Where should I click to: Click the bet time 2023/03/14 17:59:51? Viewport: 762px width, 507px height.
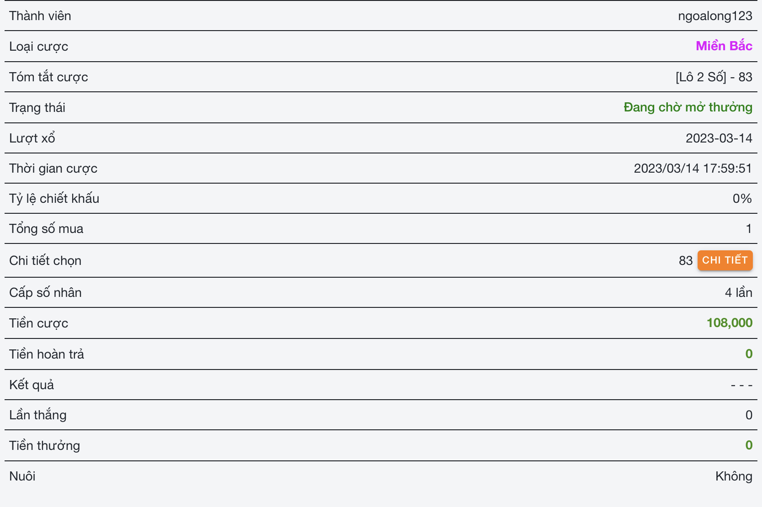[x=693, y=169]
